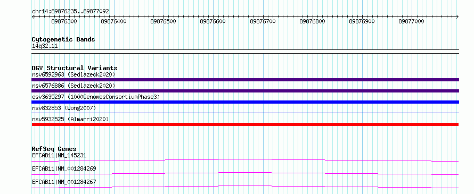Open variant nsv6592963 (Sedlazeck2020) label

click(x=73, y=74)
